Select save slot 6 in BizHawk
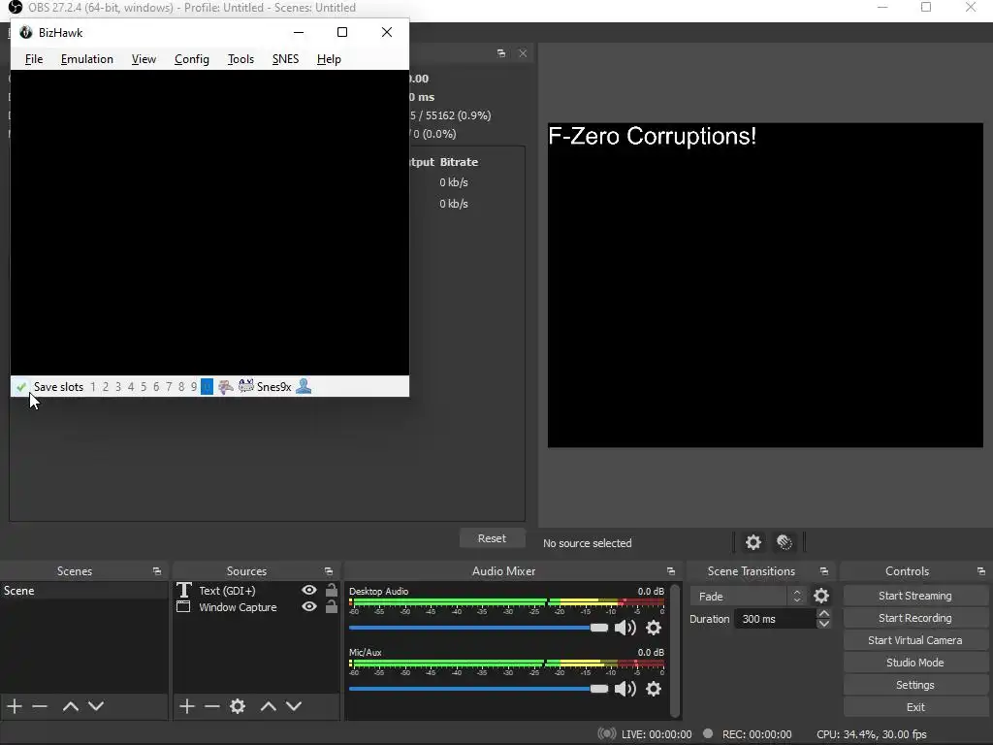 click(x=156, y=387)
